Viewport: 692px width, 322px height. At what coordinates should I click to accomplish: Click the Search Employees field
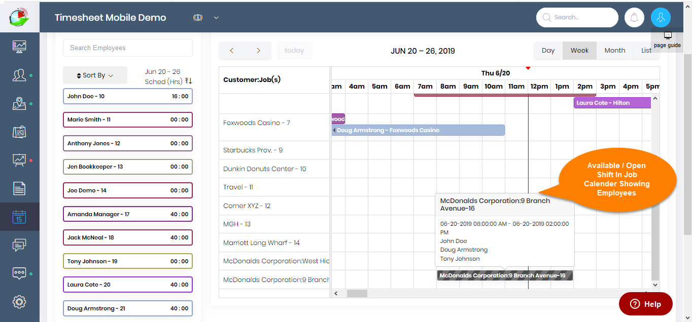[128, 48]
